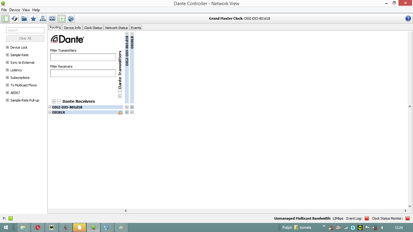Focus the Search field in filter pane
413x232 pixels.
(25, 30)
